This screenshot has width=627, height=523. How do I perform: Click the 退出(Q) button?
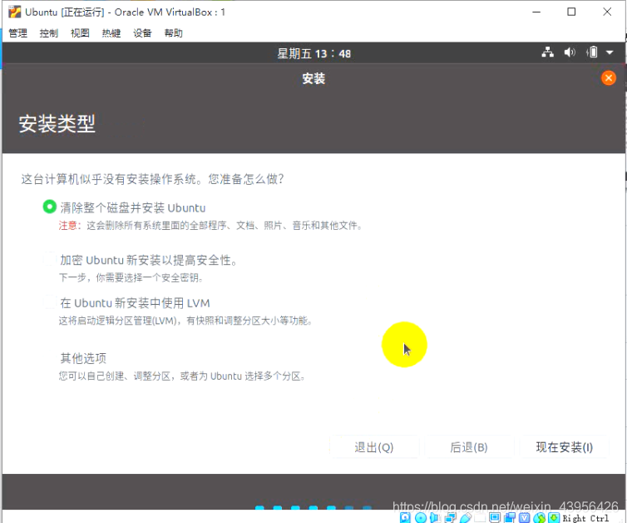click(x=374, y=447)
